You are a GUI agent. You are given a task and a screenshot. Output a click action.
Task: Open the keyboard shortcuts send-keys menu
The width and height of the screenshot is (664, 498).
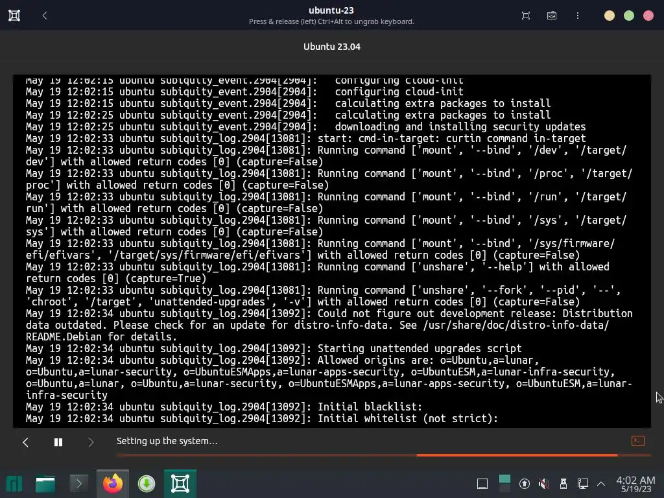(x=552, y=16)
